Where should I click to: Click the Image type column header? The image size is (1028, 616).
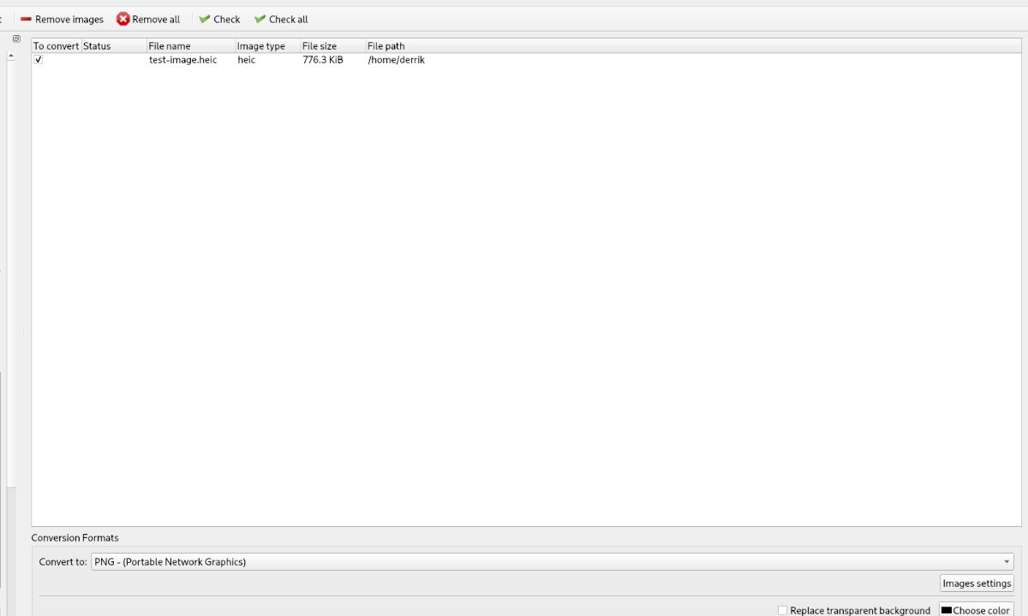coord(261,45)
